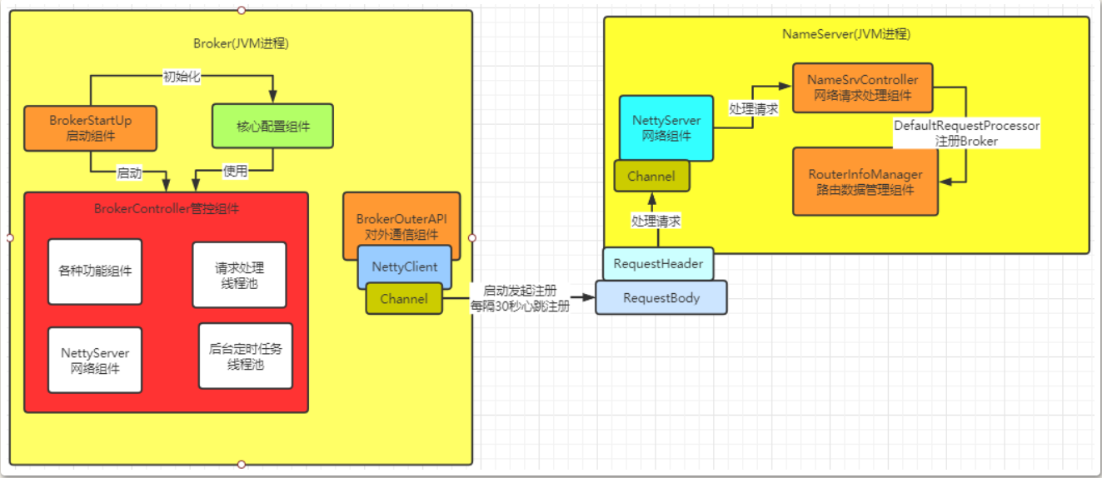1102x478 pixels.
Task: Select the blue NettyClient box
Action: pos(405,267)
